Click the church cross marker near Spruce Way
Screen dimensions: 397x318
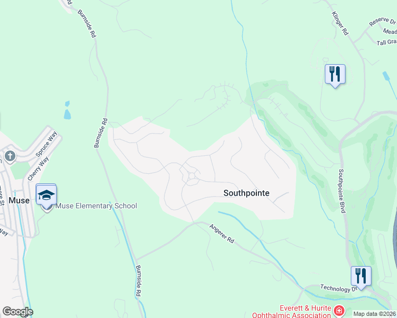(10, 156)
